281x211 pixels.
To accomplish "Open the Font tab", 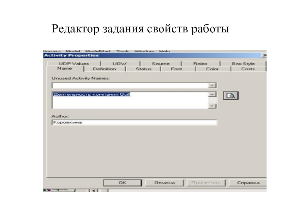I will tap(176, 69).
